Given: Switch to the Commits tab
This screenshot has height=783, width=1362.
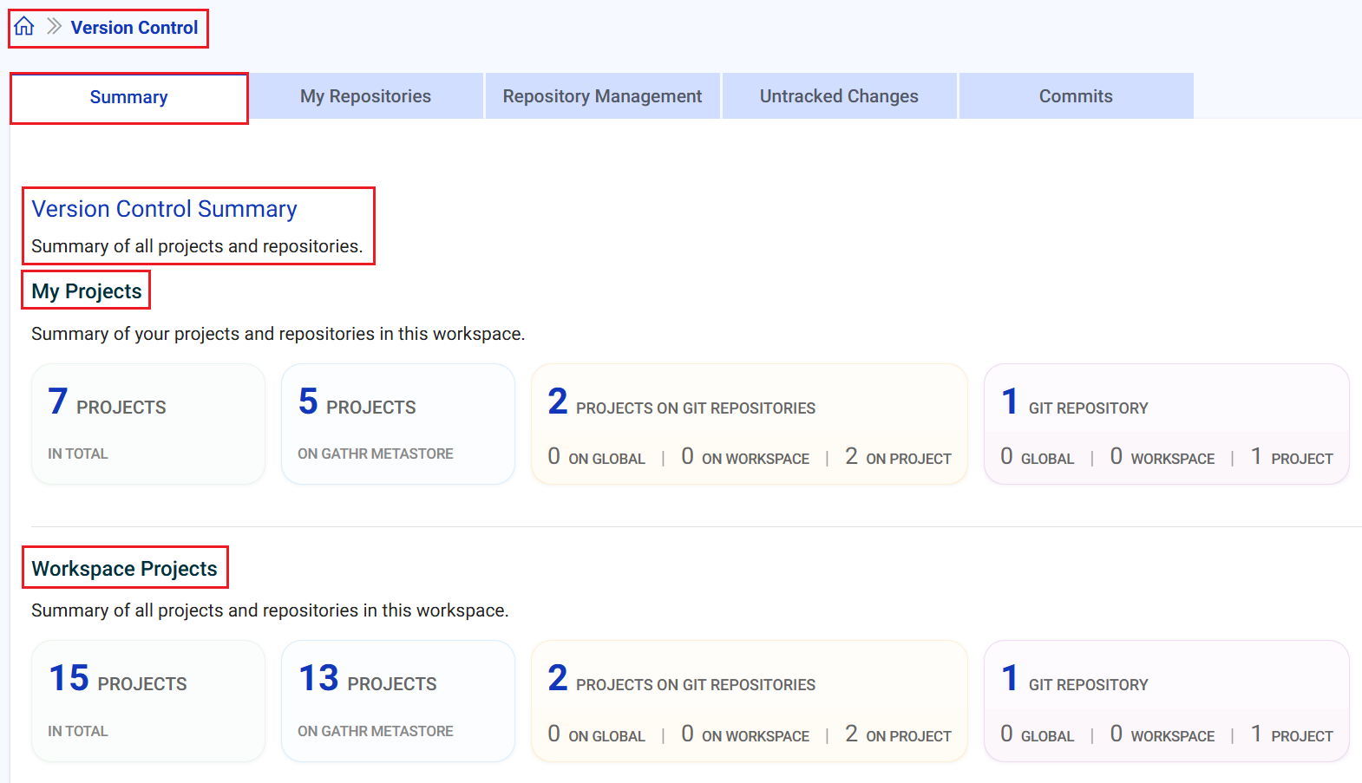Looking at the screenshot, I should click(1076, 96).
